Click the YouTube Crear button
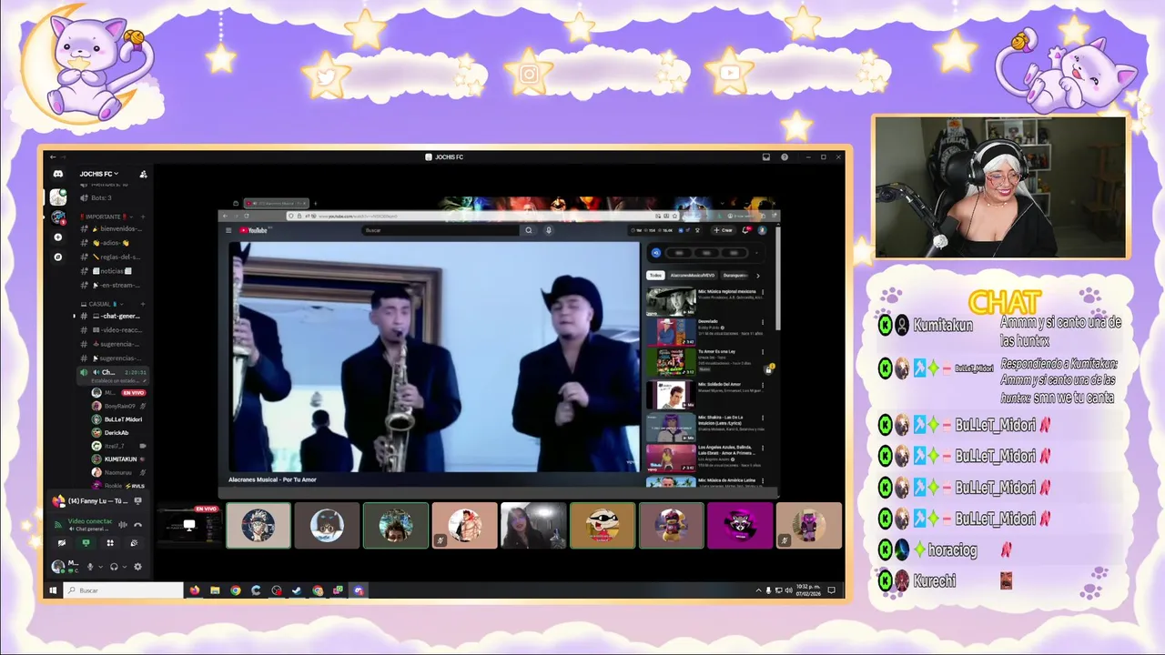Image resolution: width=1165 pixels, height=655 pixels. tap(724, 230)
